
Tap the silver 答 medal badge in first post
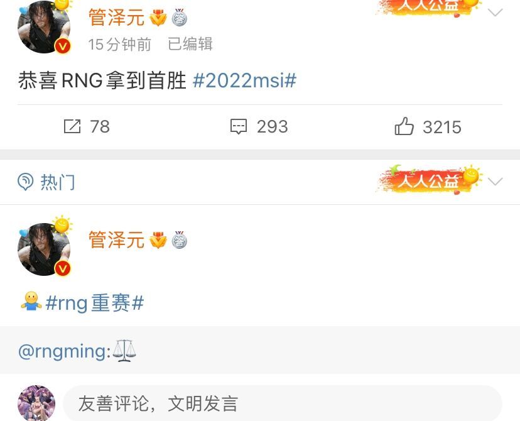180,18
